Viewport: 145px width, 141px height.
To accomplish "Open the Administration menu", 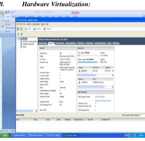I will coord(36,24).
